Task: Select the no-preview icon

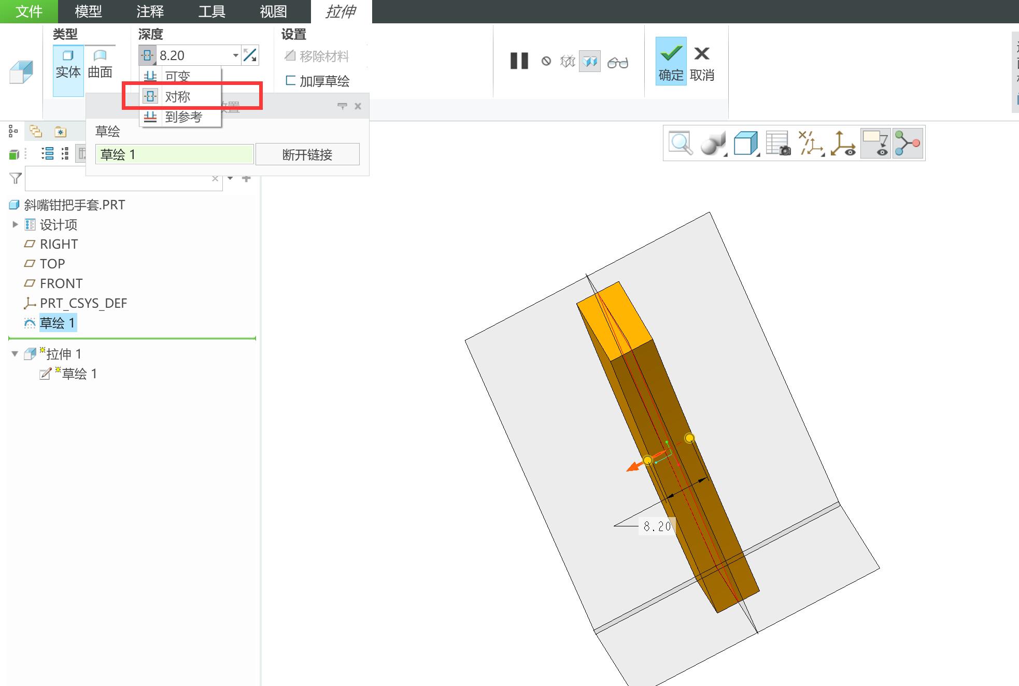Action: point(546,61)
